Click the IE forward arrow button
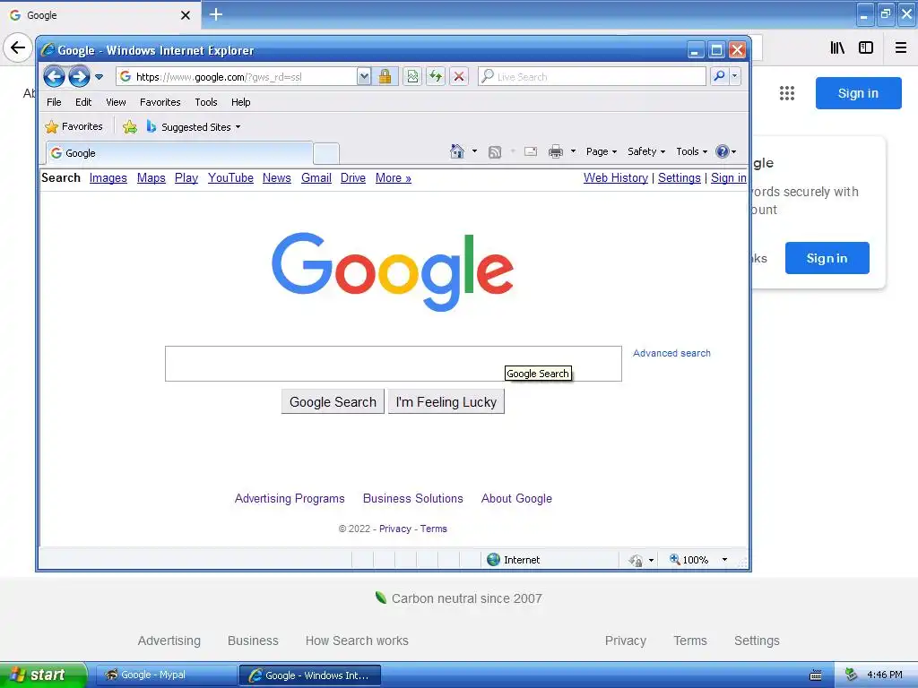The height and width of the screenshot is (688, 918). click(79, 77)
